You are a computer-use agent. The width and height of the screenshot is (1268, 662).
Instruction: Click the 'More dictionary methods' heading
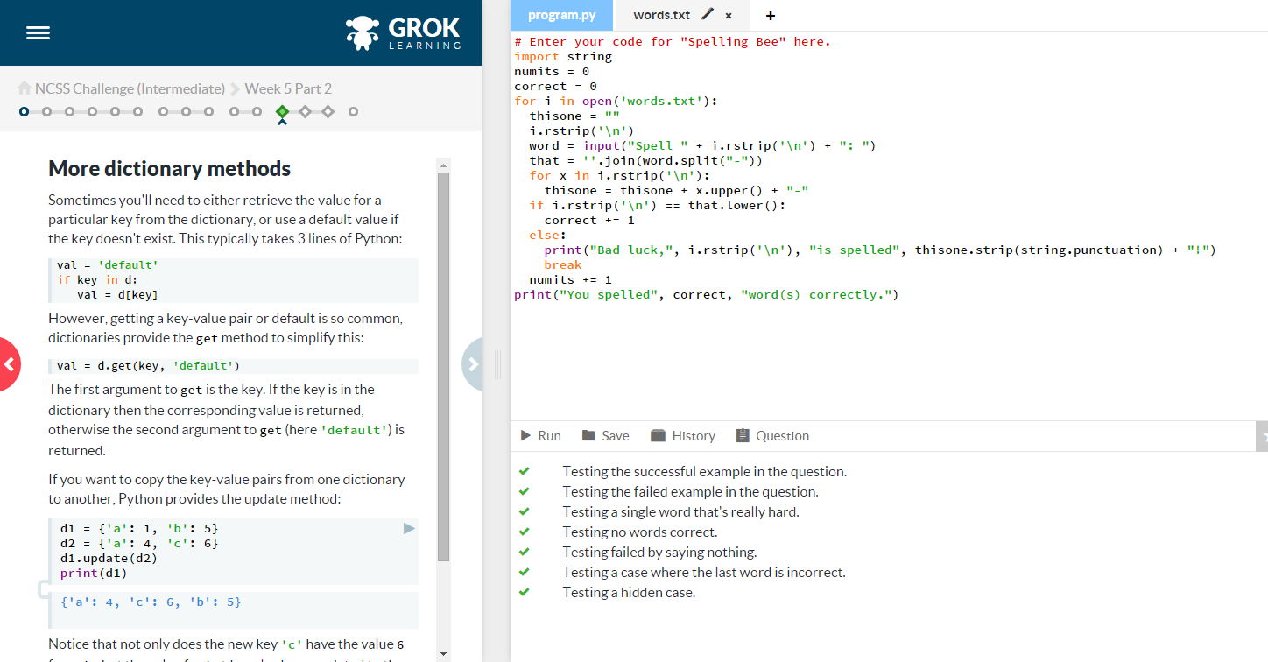[x=169, y=168]
